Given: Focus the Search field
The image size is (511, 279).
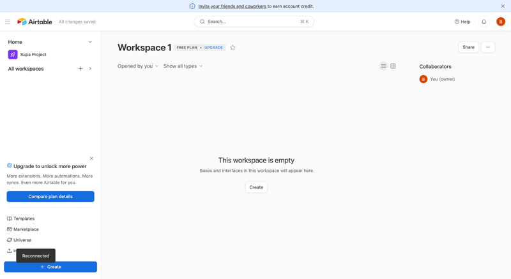Looking at the screenshot, I should coord(254,22).
